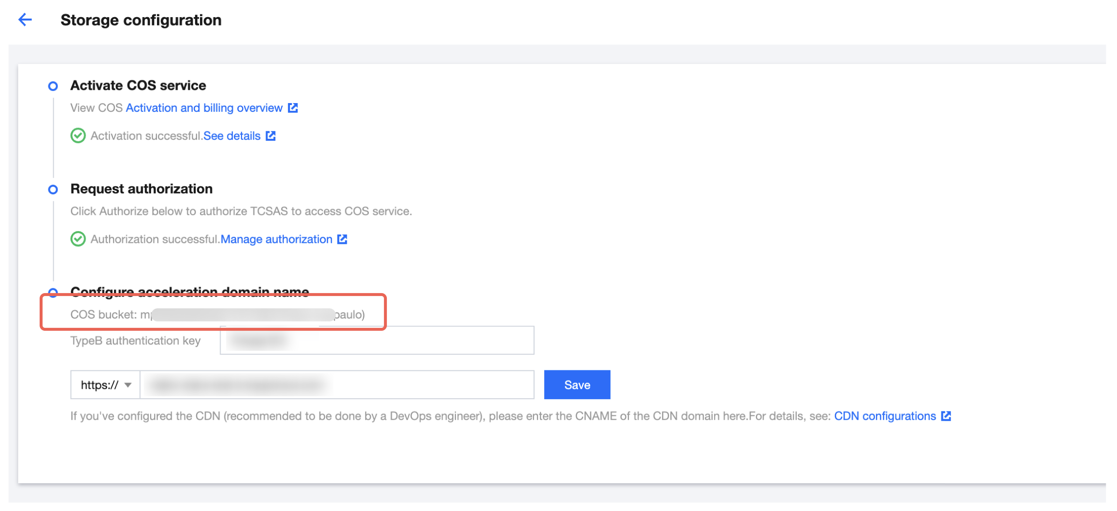Click green checkmark beside Activation successful

coord(78,136)
